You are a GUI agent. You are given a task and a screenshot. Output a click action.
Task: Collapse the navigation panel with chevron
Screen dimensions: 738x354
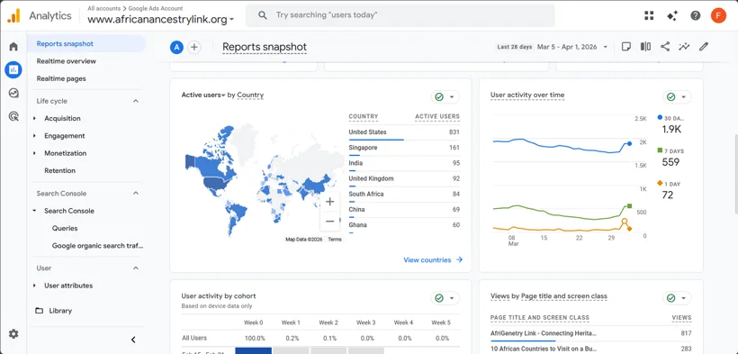coord(133,340)
